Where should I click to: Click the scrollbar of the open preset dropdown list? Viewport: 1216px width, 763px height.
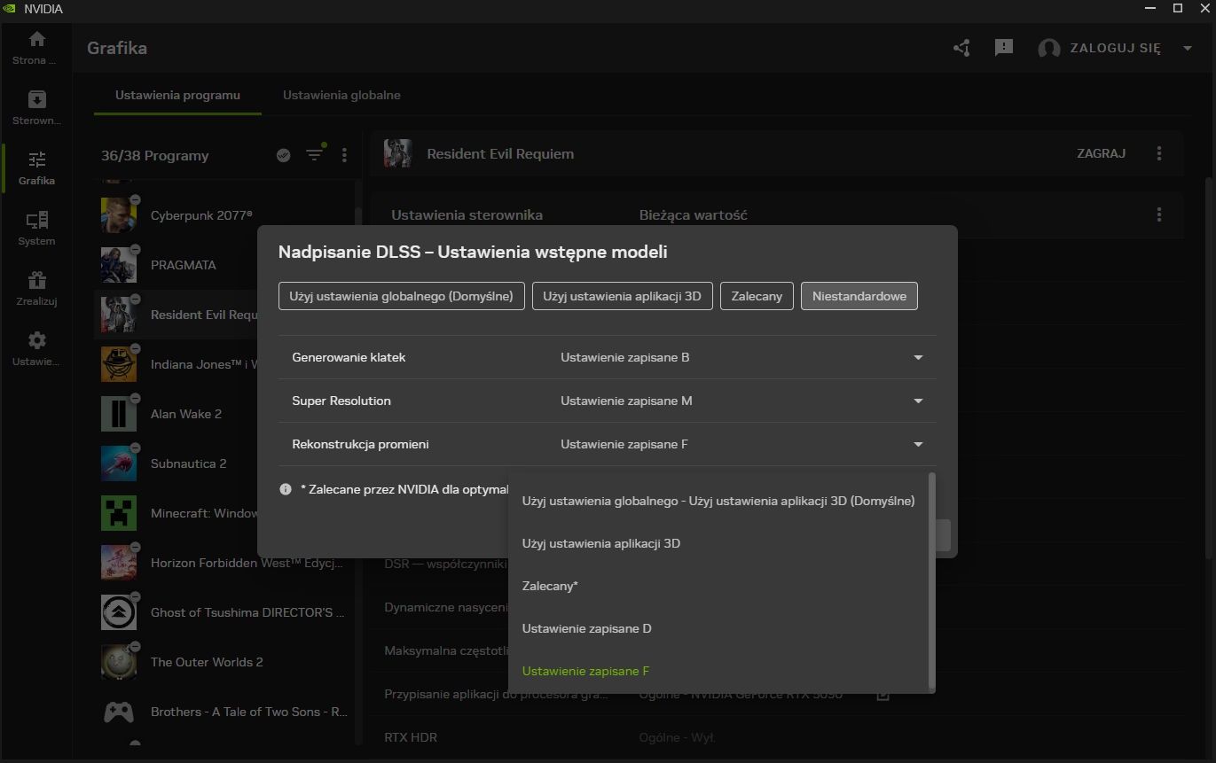931,580
